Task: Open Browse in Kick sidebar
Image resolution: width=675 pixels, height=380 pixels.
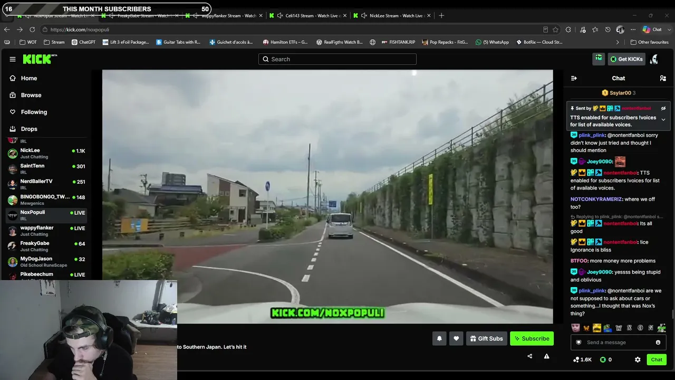Action: [31, 95]
